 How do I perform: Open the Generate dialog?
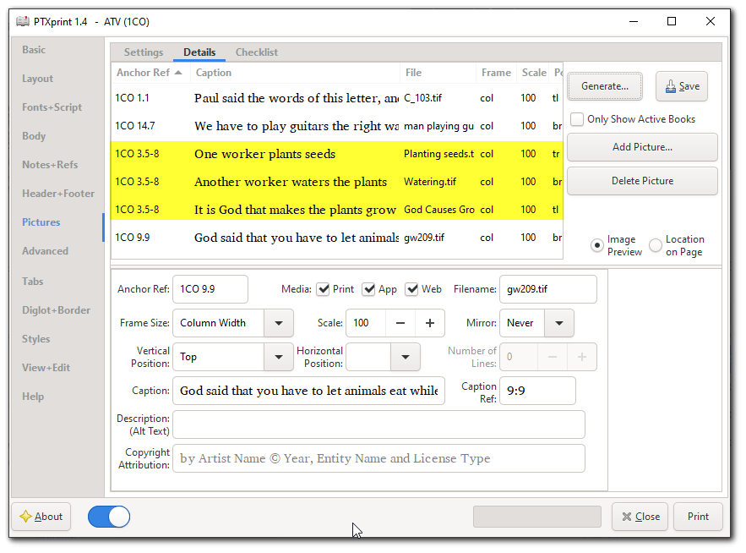(604, 85)
